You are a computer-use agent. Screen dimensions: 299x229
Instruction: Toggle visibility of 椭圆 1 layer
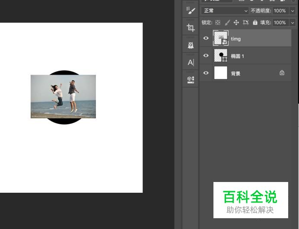point(206,56)
